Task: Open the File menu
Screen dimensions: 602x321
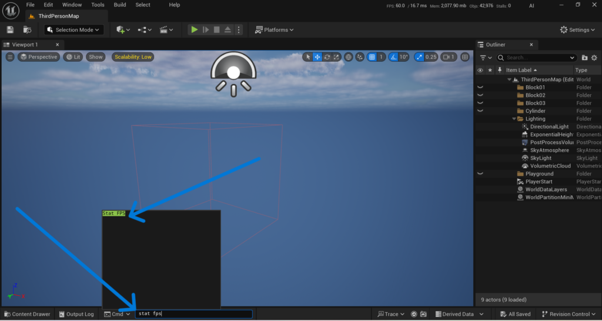Action: [x=31, y=5]
